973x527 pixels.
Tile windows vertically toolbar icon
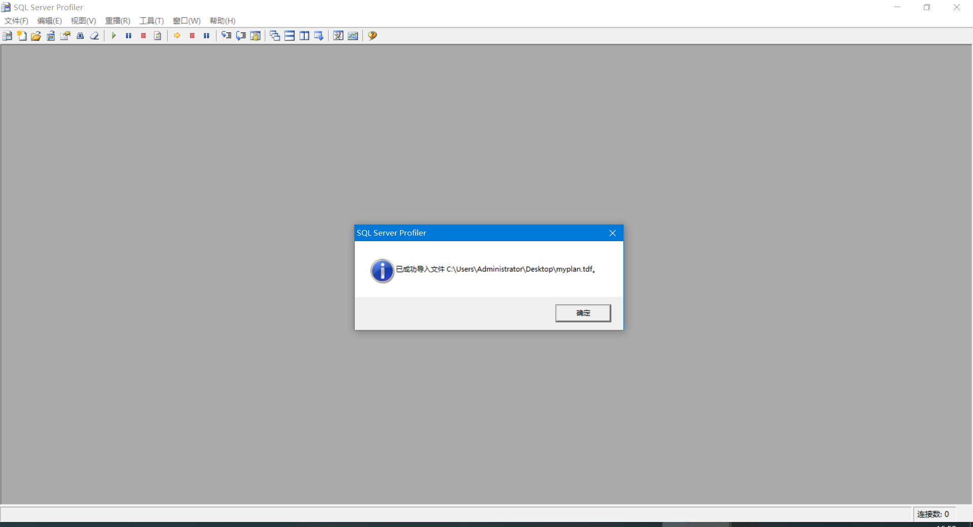(304, 35)
